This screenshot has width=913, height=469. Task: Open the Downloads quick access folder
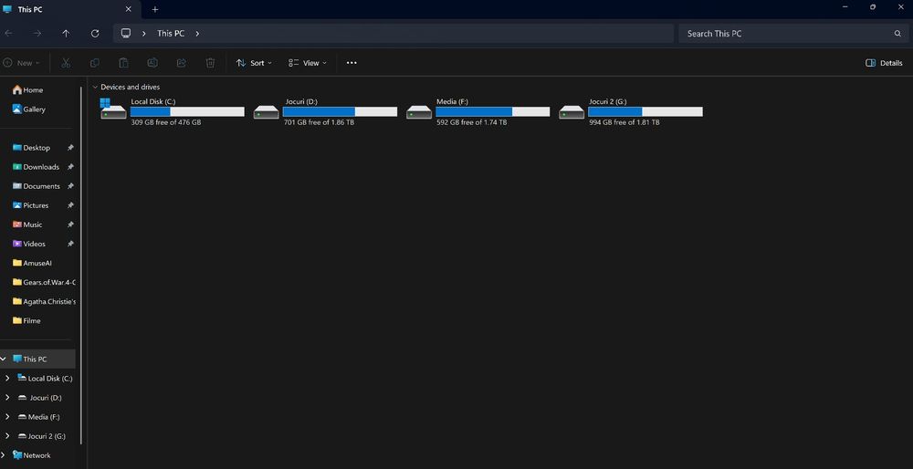pos(36,167)
